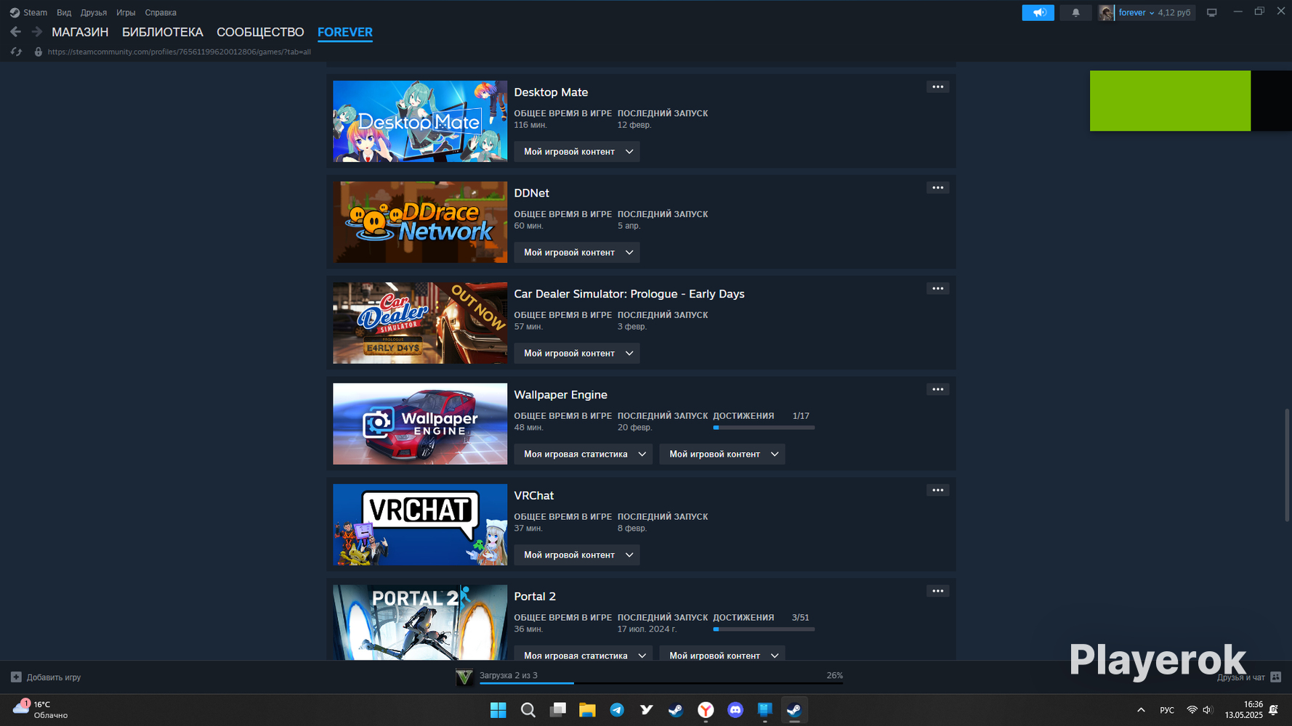Image resolution: width=1292 pixels, height=726 pixels.
Task: Open the Друзья menu
Action: pyautogui.click(x=94, y=12)
